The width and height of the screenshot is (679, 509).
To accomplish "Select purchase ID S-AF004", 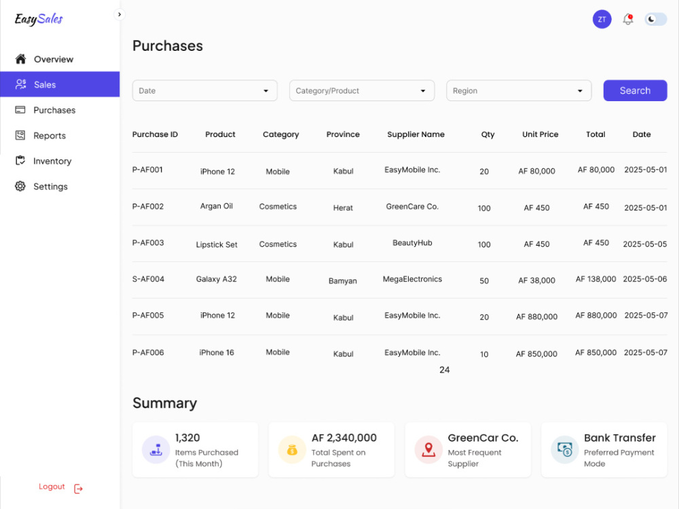I will click(x=148, y=279).
